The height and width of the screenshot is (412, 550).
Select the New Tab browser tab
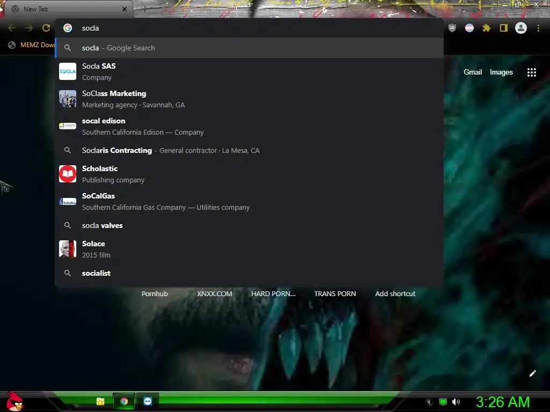(68, 9)
